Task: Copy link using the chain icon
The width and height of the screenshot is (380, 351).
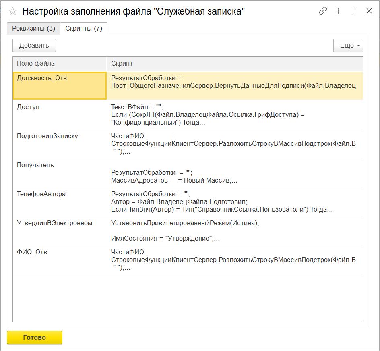Action: point(323,11)
